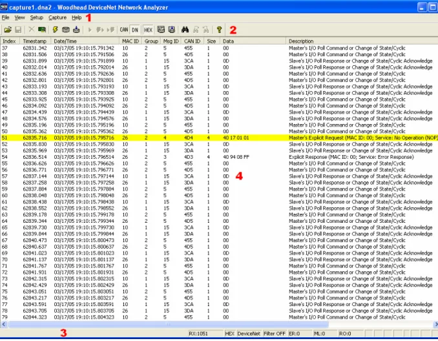This screenshot has height=341, width=438.
Task: Click the Description column header
Action: coord(362,41)
